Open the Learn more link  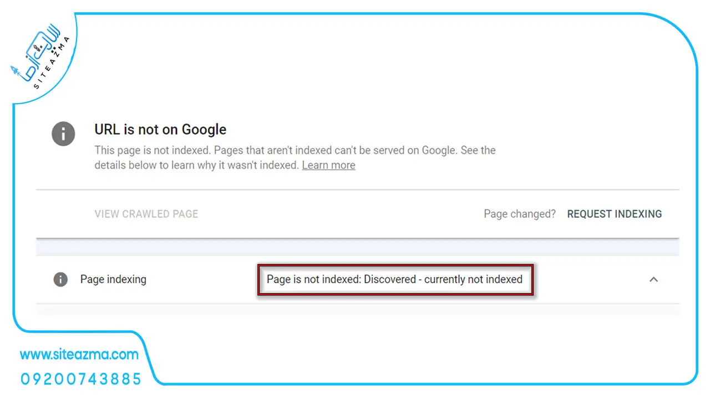tap(328, 165)
